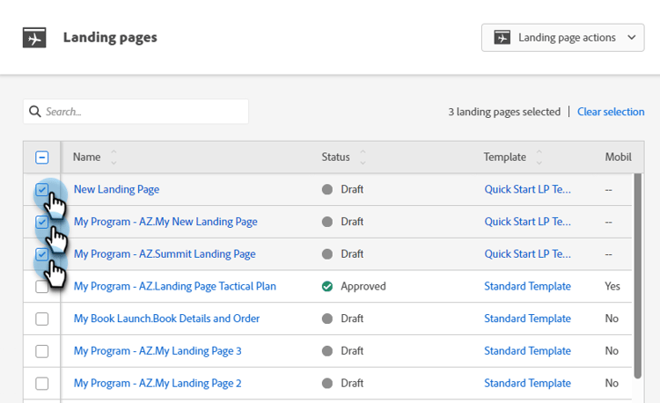Click Draft status dot for New Landing Page
The height and width of the screenshot is (403, 660).
point(327,189)
